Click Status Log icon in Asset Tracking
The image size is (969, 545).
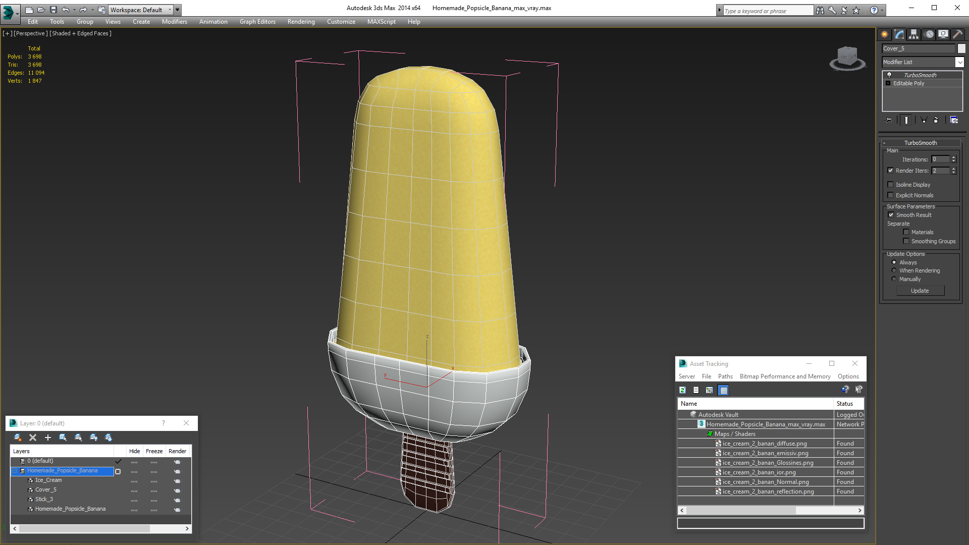tap(696, 390)
